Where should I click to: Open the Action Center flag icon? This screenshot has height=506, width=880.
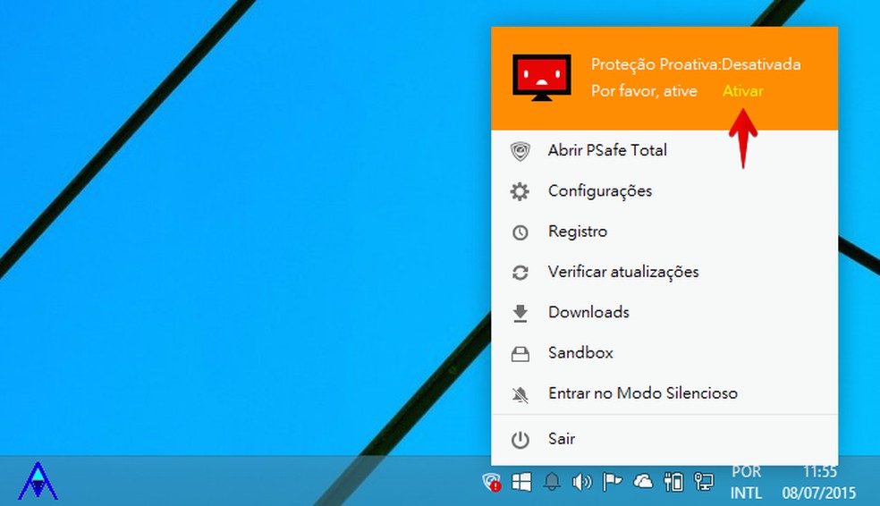tap(612, 482)
